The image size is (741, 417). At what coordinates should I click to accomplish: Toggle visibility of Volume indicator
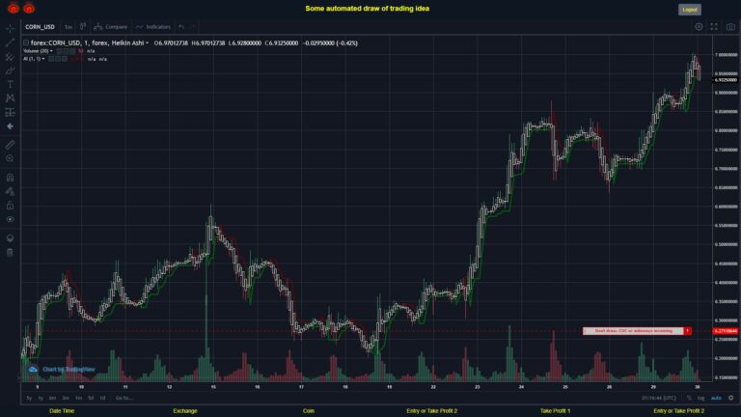click(60, 51)
